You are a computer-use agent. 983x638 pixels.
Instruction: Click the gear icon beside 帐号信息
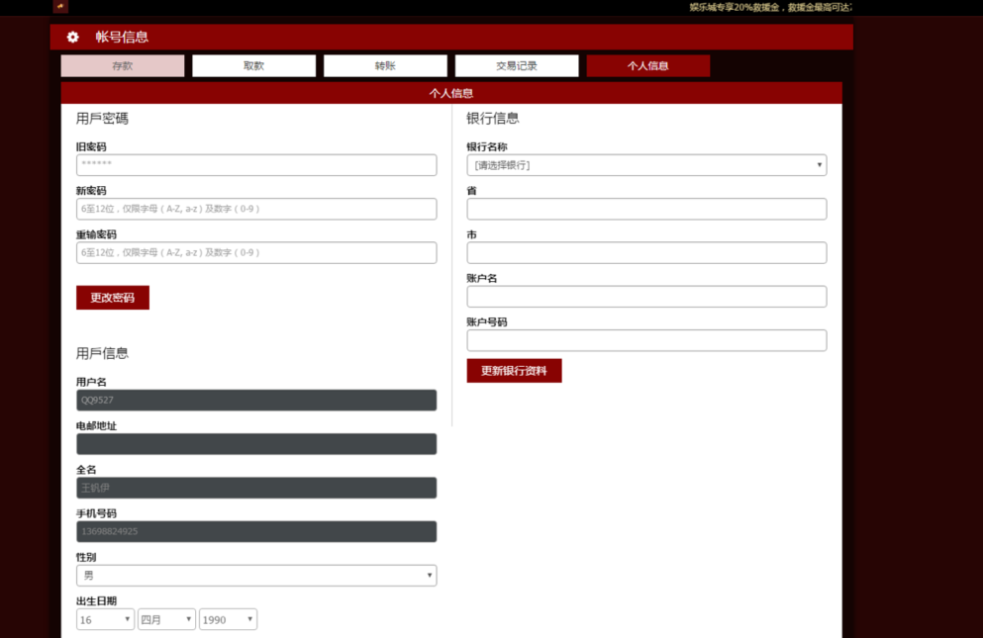coord(72,38)
